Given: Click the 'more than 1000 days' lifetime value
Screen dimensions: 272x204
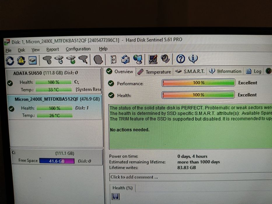Looking at the screenshot, I should pos(199,162).
